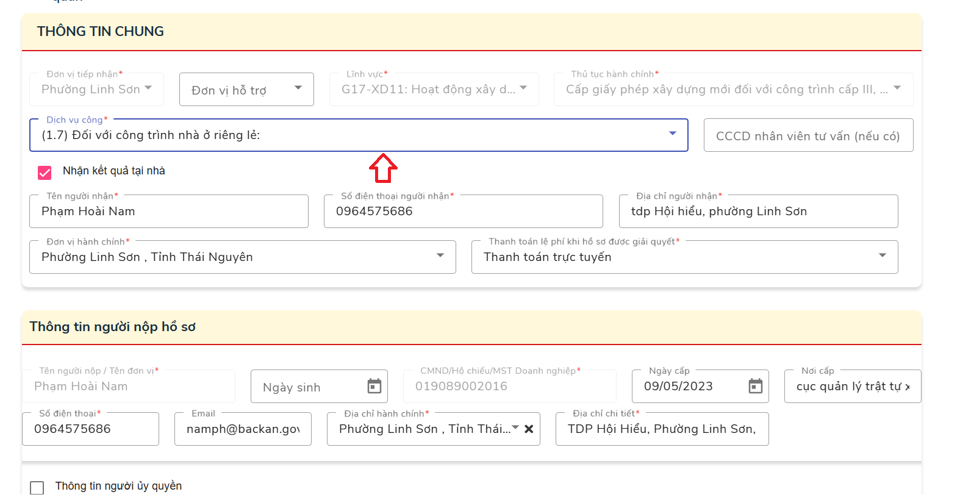Uncheck the Nhận kết quả tại nhà checkbox

(45, 173)
